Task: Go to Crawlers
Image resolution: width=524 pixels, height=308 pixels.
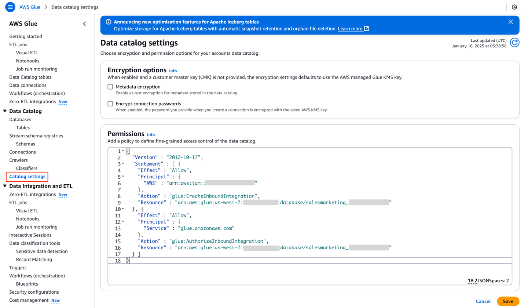Action: (x=18, y=160)
